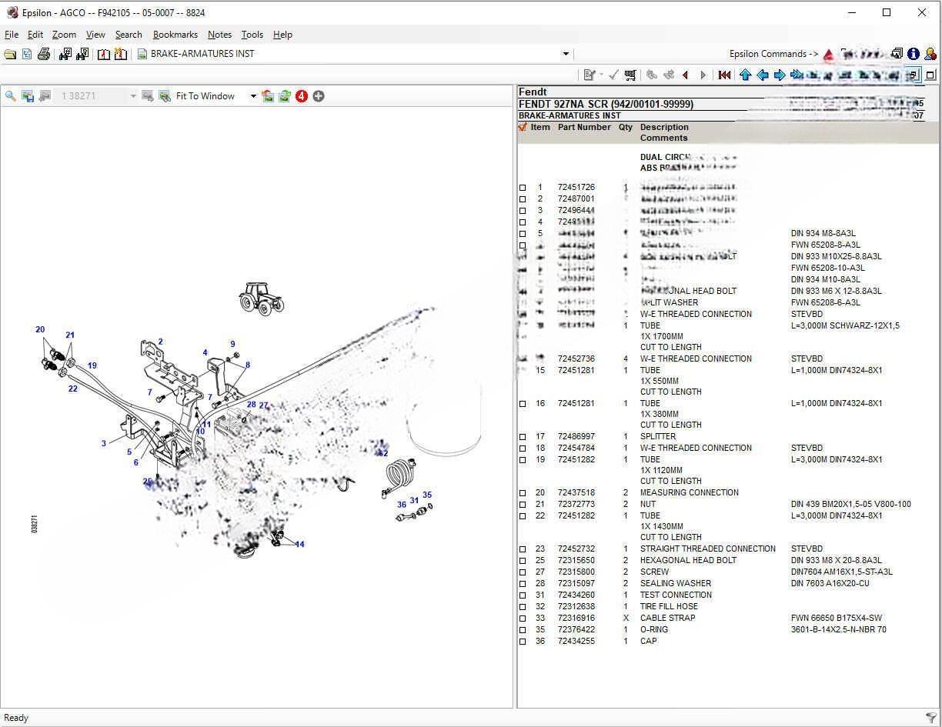Image resolution: width=942 pixels, height=727 pixels.
Task: Open the Tools menu
Action: [x=252, y=35]
